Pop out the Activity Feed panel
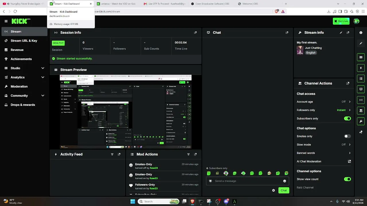Screen dimensions: 367x206 coord(119,154)
